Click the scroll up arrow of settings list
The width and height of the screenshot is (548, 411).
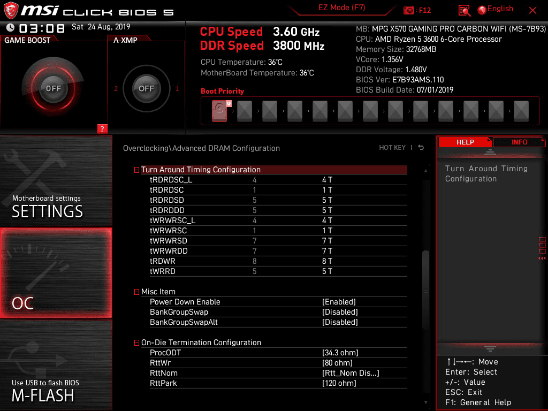pyautogui.click(x=425, y=171)
